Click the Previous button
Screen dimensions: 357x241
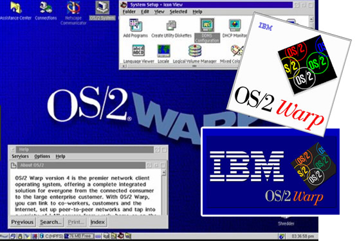tap(23, 222)
